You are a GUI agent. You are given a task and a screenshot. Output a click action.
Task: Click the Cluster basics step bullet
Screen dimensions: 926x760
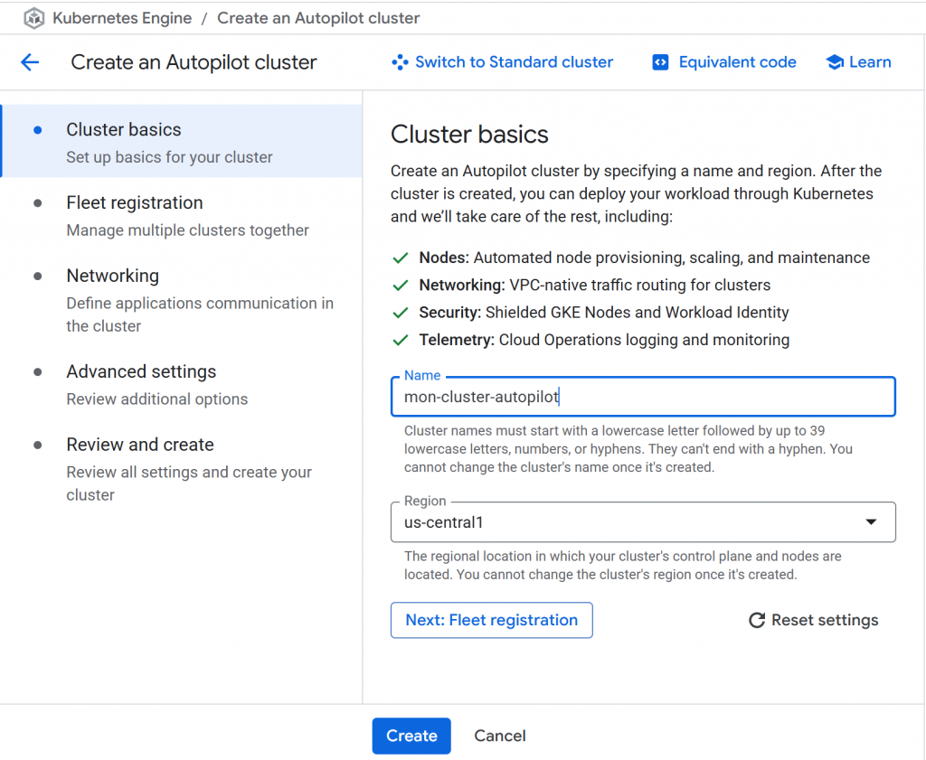37,130
